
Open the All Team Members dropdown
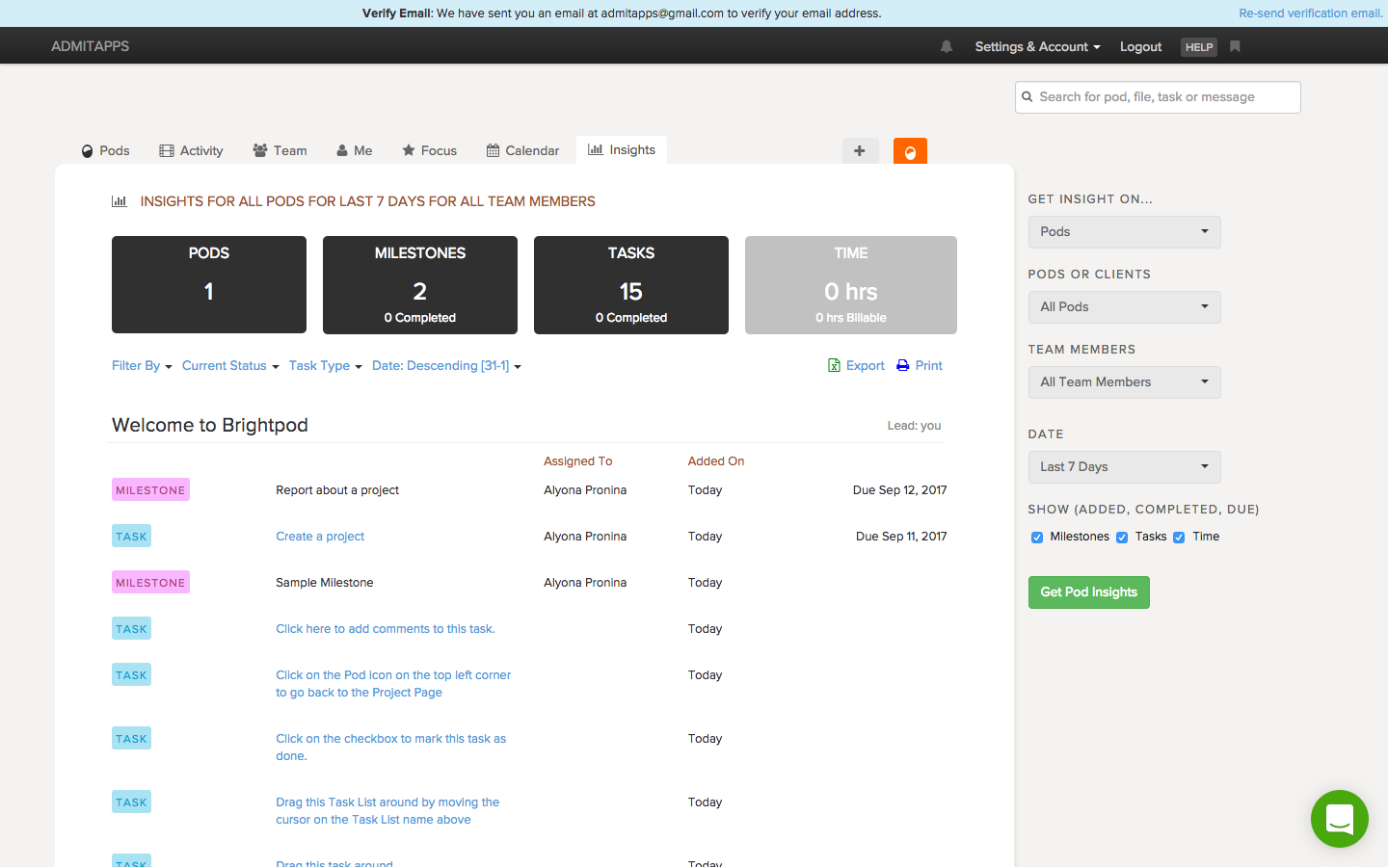pos(1124,382)
